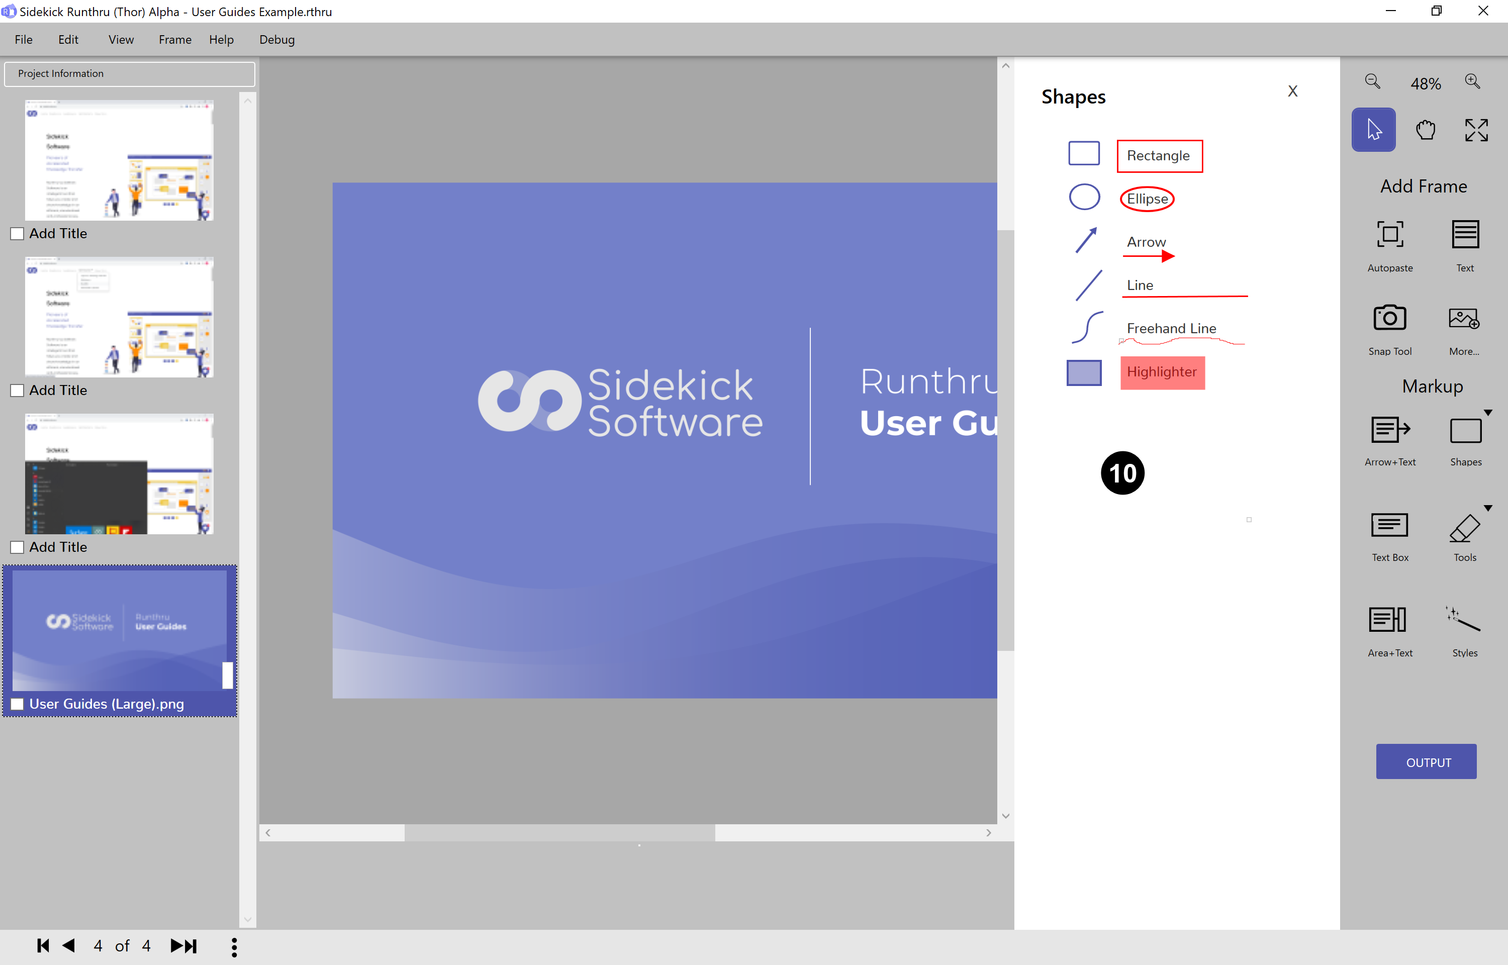
Task: Choose the Highlighter shape icon
Action: coord(1084,372)
